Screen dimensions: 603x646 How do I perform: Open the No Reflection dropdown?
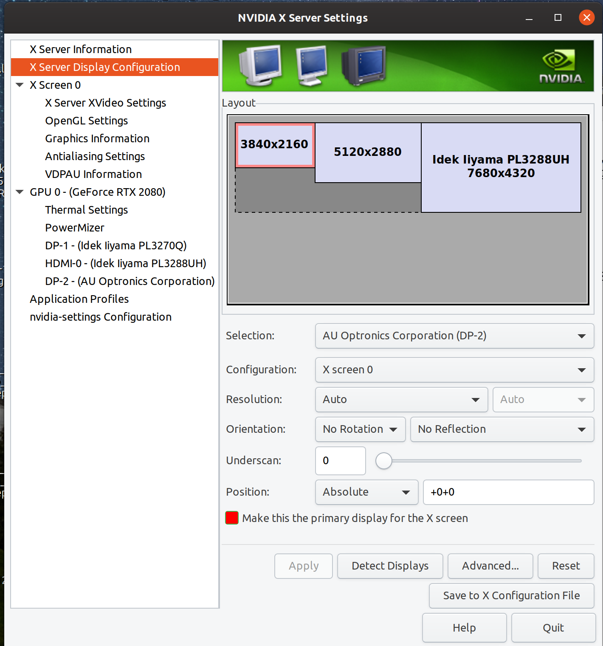click(x=502, y=429)
